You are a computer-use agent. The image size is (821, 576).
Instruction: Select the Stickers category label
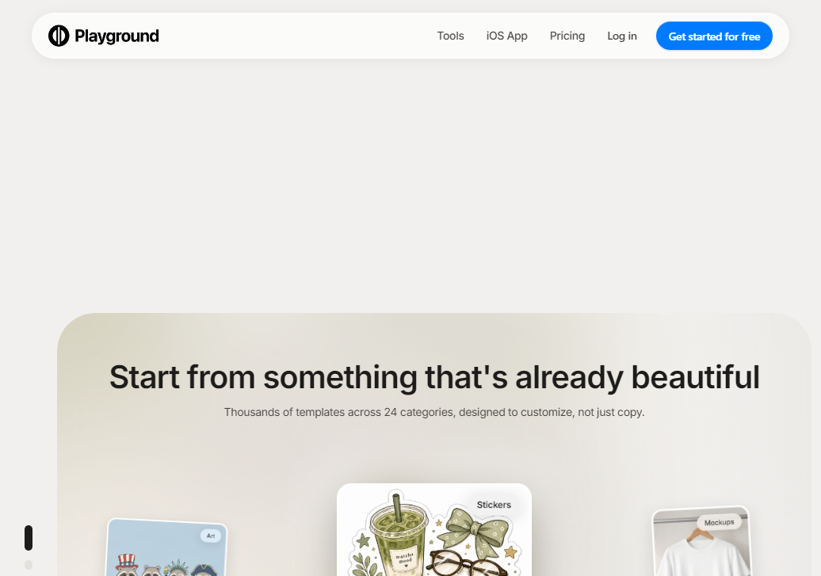(494, 505)
